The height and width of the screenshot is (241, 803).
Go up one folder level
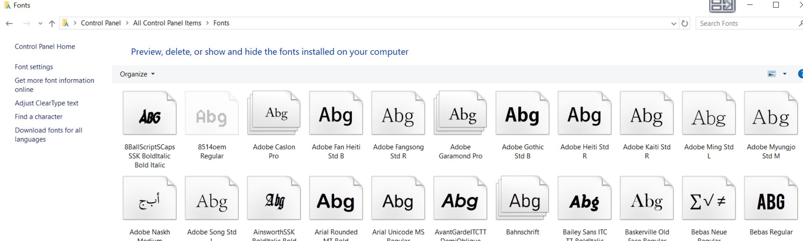[52, 23]
